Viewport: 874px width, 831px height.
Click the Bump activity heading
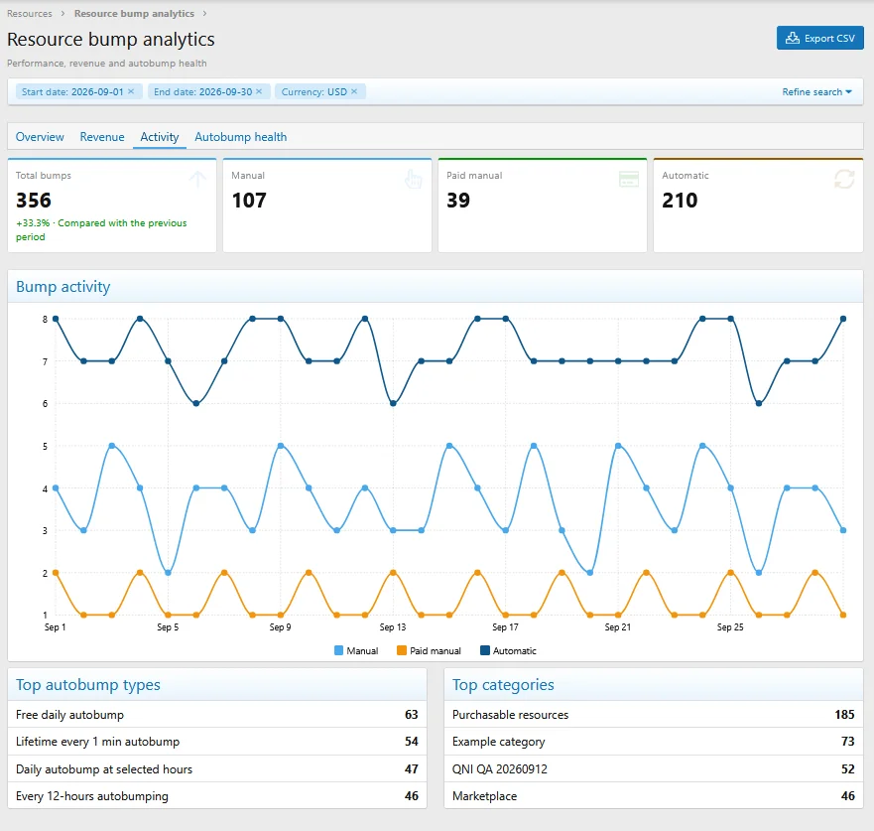(x=62, y=287)
